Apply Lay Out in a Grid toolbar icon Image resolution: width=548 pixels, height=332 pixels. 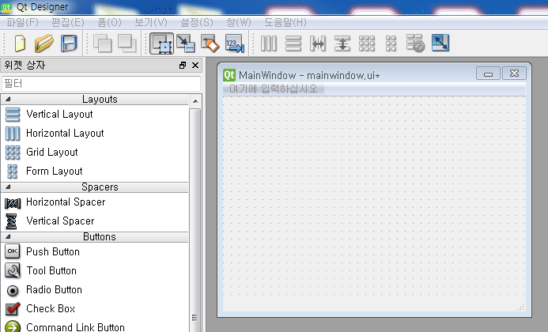click(x=367, y=43)
